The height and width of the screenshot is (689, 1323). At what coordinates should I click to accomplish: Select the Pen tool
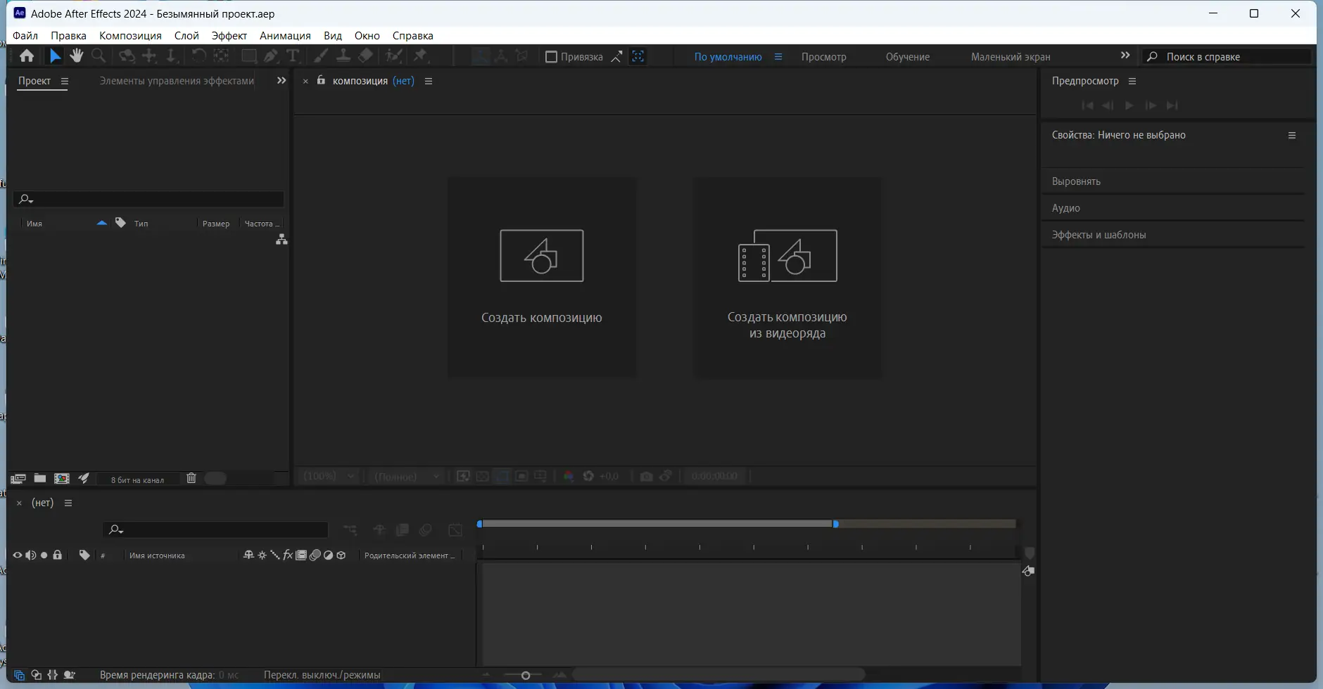click(271, 56)
